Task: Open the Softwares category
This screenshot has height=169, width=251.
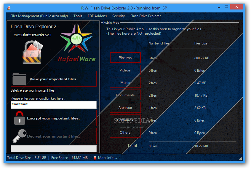Action: click(x=125, y=120)
